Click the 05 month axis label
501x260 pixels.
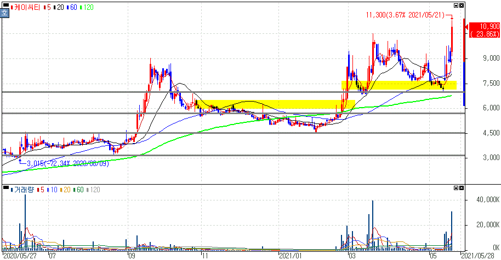pyautogui.click(x=432, y=256)
